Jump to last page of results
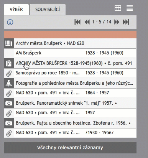This screenshot has height=158, width=148. point(126,22)
